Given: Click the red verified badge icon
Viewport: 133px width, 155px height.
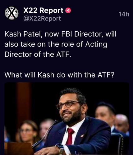Looking at the screenshot, I should point(68,10).
